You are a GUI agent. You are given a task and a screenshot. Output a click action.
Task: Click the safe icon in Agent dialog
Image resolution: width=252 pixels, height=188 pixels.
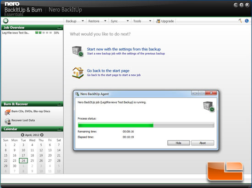point(209,107)
